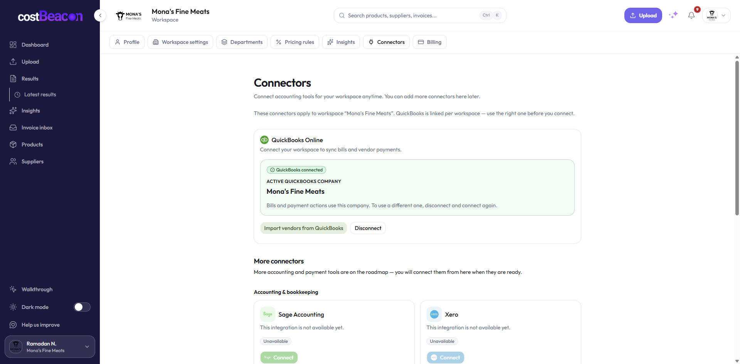Open Insights in the sidebar

click(x=50, y=111)
